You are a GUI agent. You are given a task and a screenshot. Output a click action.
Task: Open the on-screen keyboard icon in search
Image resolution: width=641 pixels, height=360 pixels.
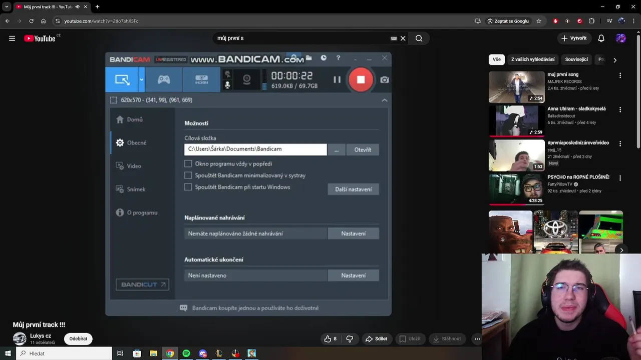[x=394, y=38]
